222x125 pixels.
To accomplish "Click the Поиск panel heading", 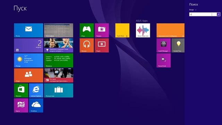I will pos(194,5).
